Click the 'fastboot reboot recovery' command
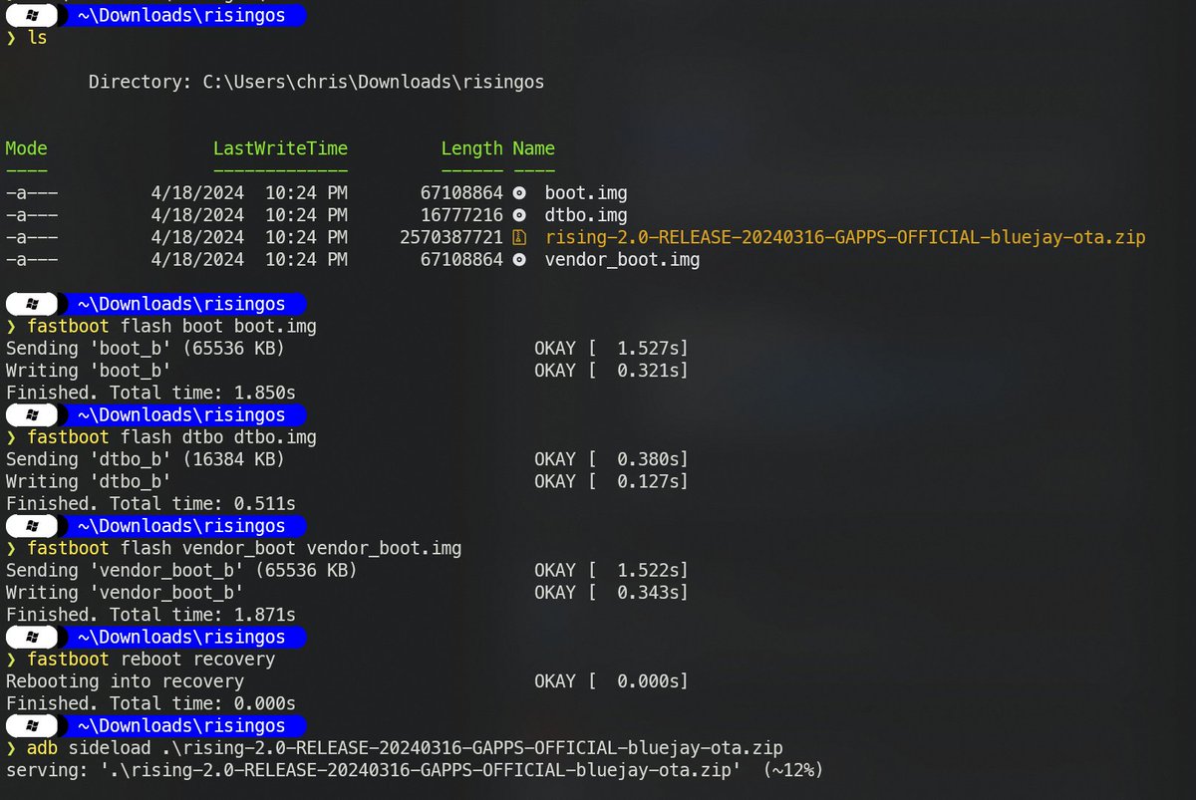The height and width of the screenshot is (800, 1196). pos(150,659)
